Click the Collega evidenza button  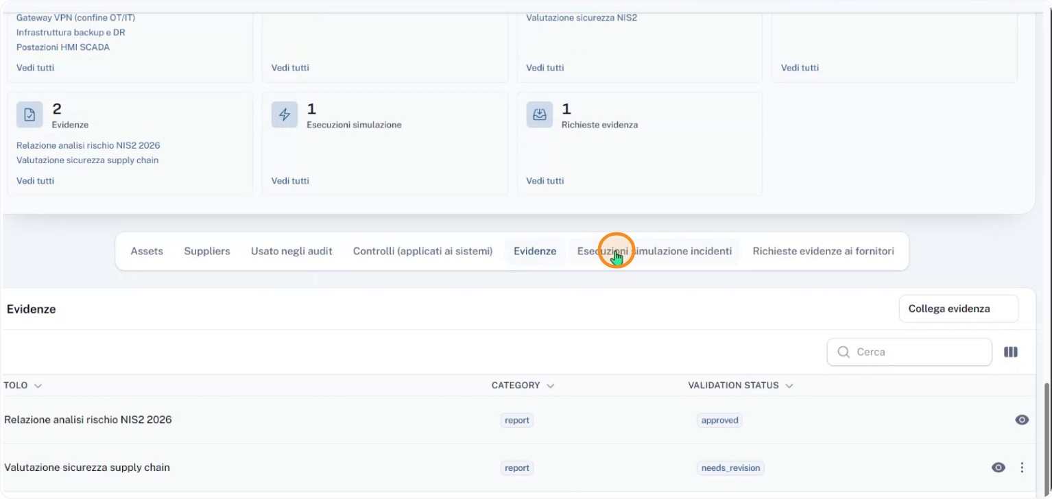958,308
